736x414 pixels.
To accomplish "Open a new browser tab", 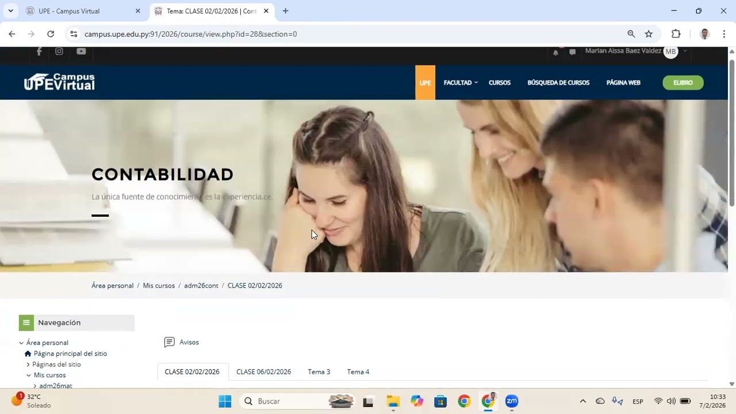I will pos(286,11).
